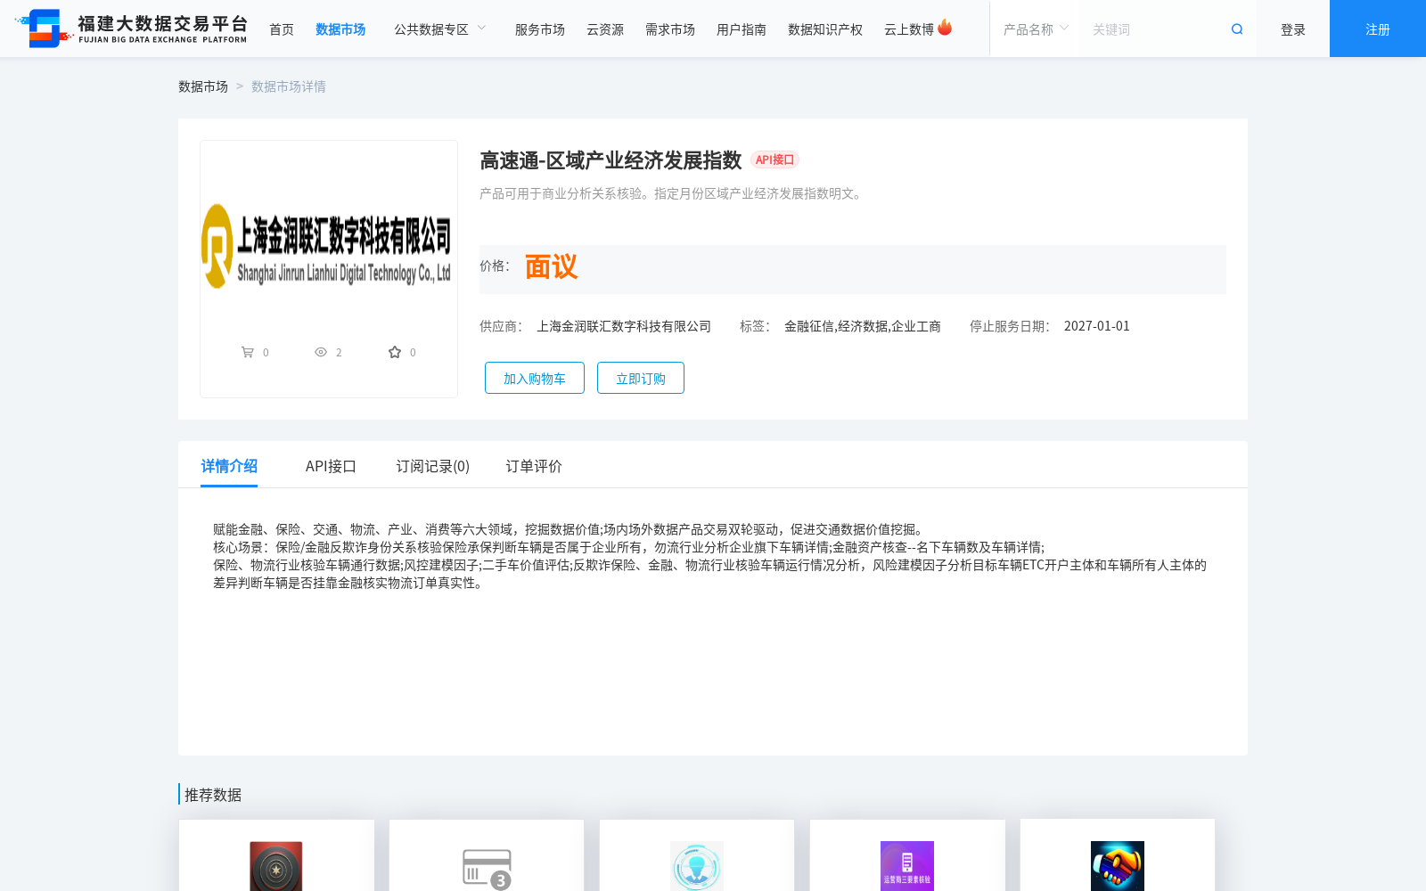This screenshot has width=1426, height=891.
Task: Click supplier name 上海金润联汇数字科技有限公司
Action: coord(624,326)
